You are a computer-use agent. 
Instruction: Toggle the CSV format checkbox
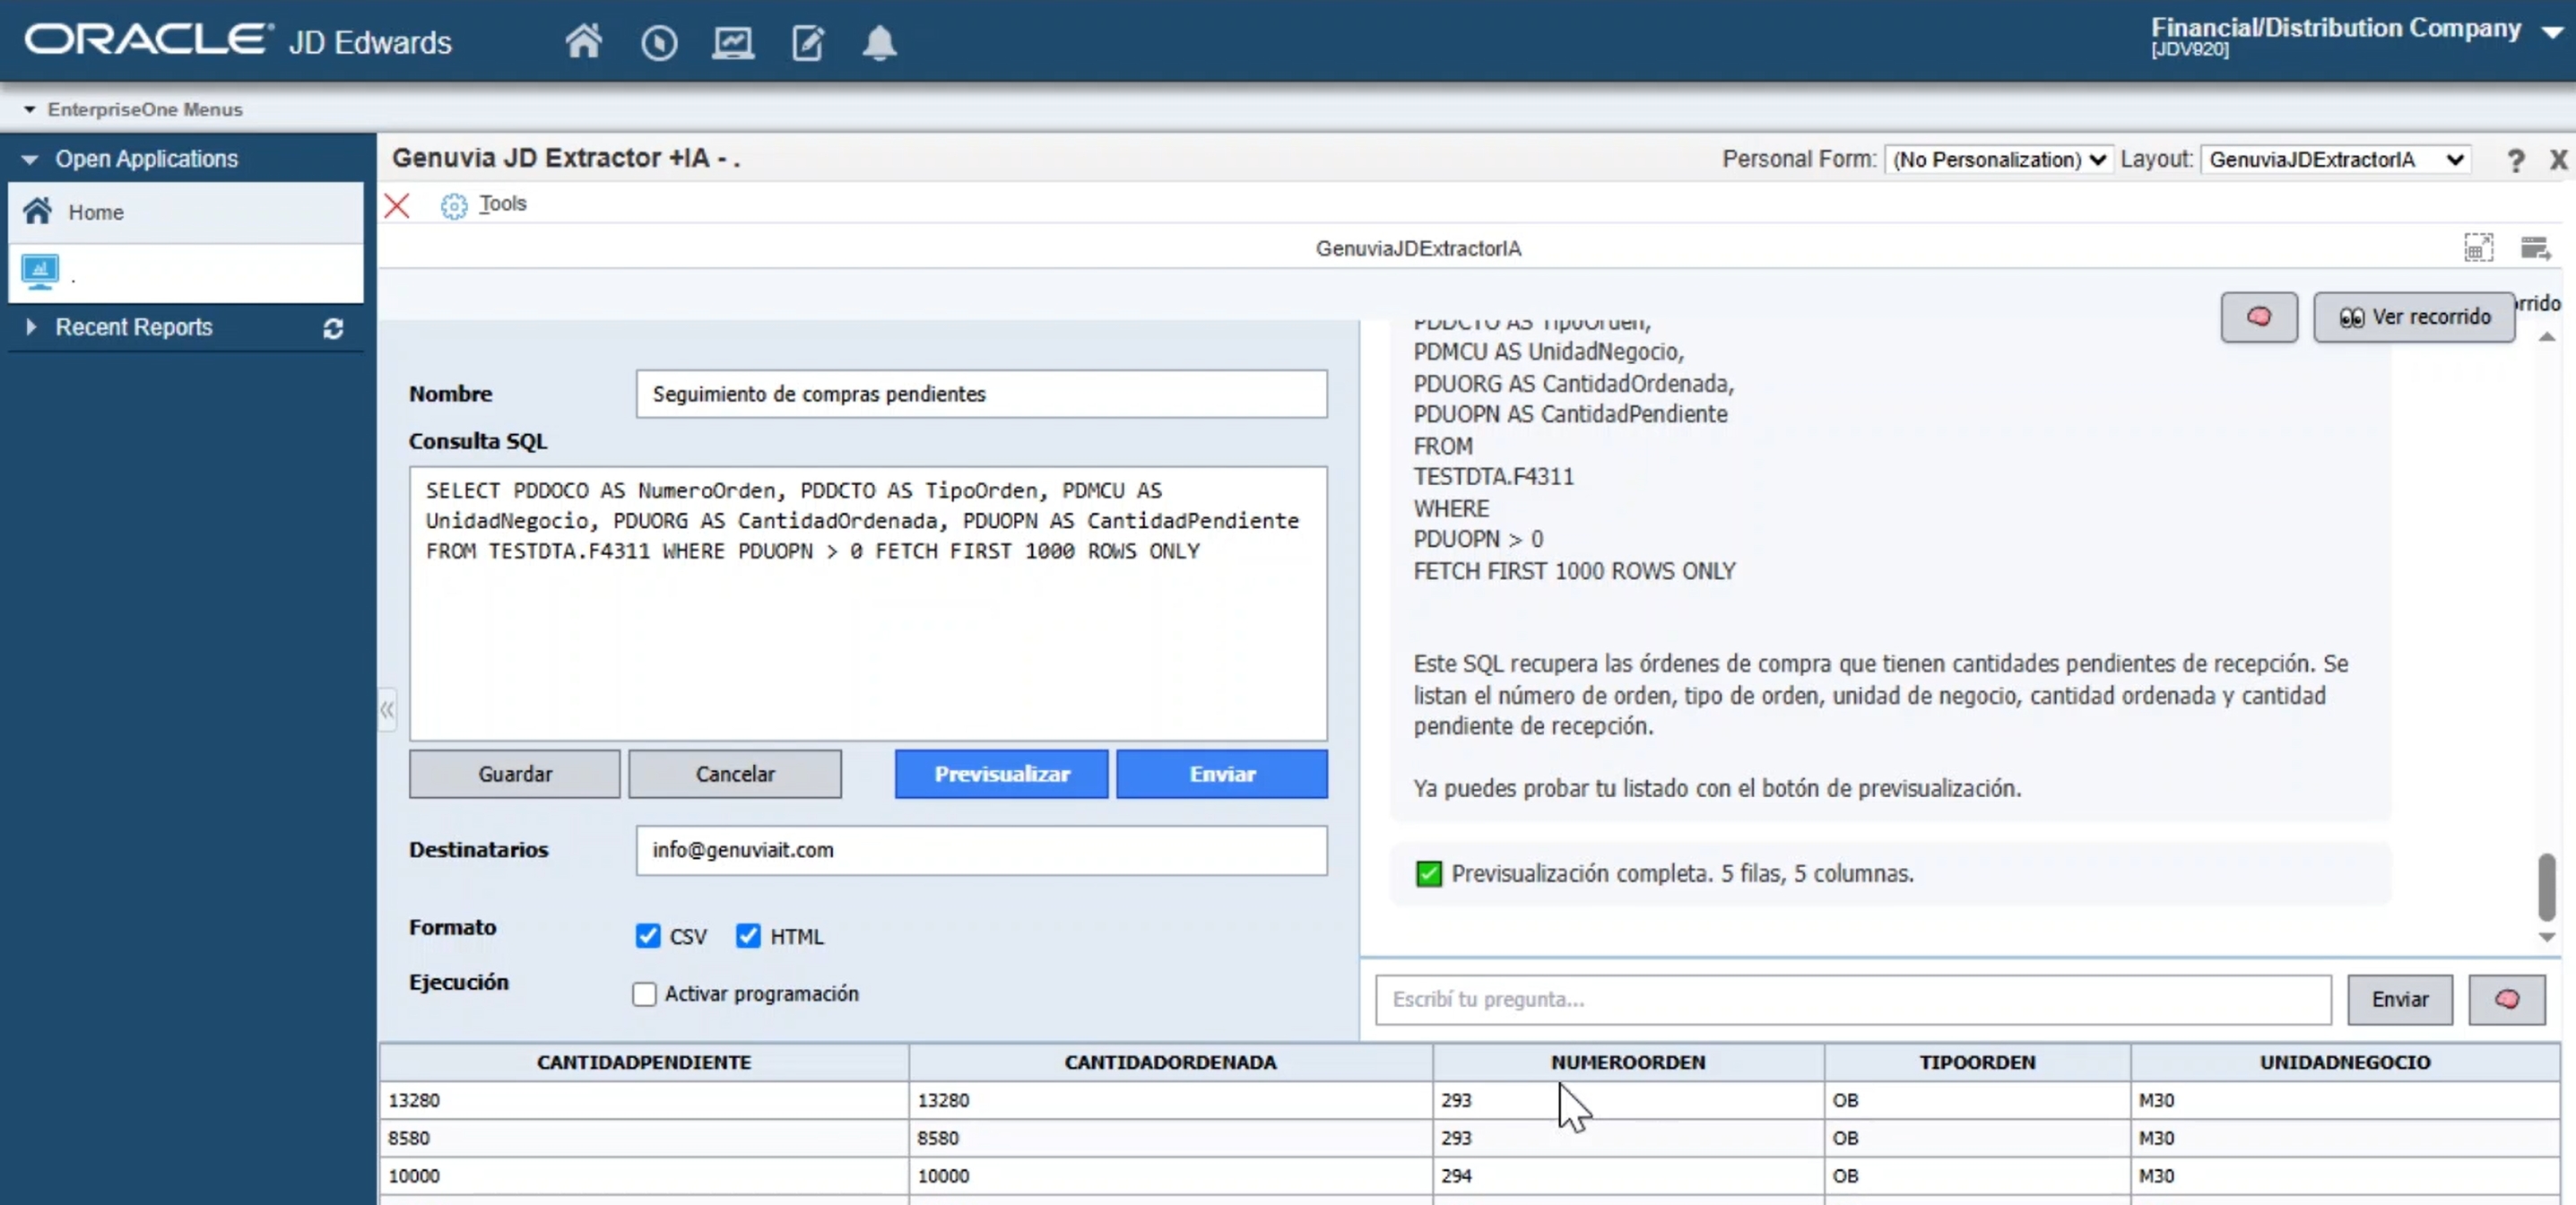click(x=648, y=936)
